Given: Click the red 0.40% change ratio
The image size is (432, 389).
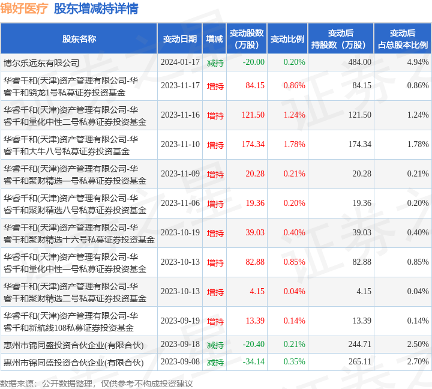Looking at the screenshot, I should (x=294, y=234).
